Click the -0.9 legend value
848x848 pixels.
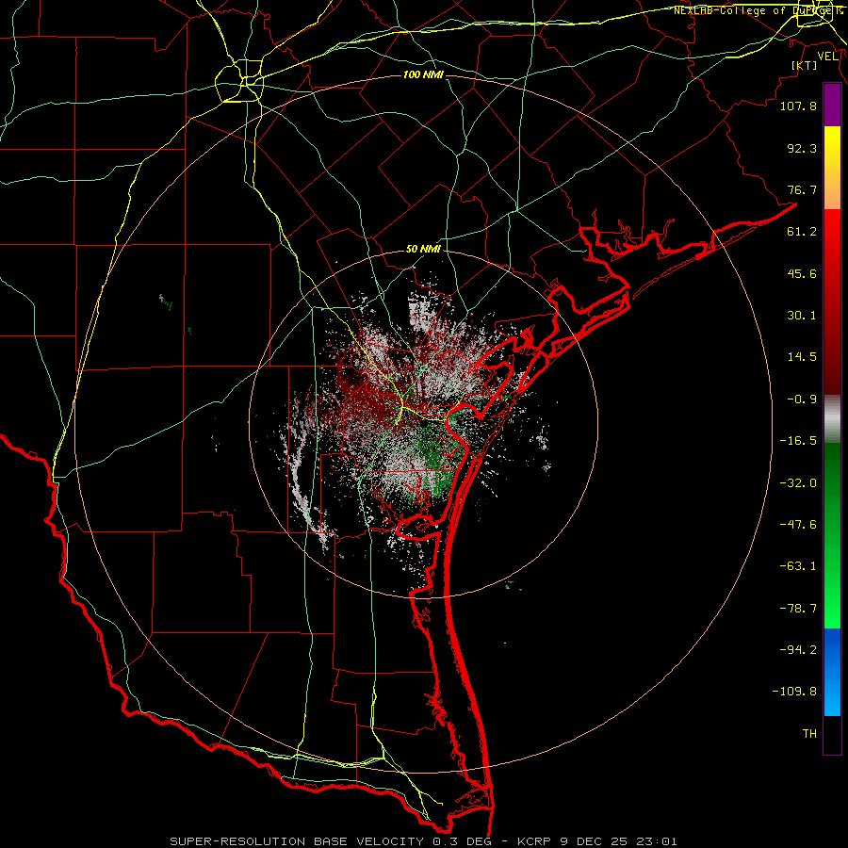[x=802, y=400]
